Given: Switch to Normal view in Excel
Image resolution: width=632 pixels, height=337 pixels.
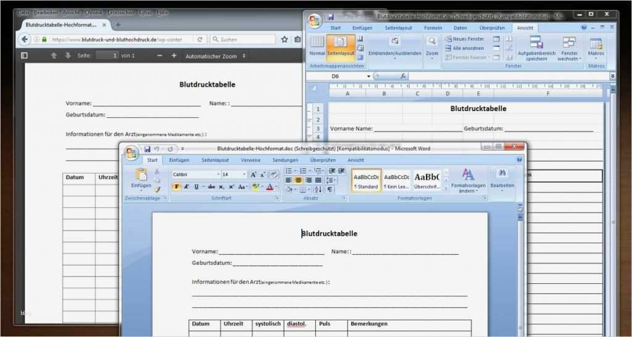Looking at the screenshot, I should [x=317, y=46].
